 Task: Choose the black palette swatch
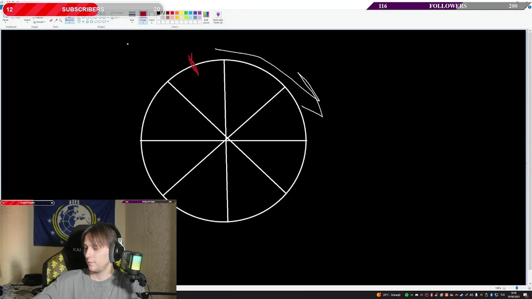tap(158, 13)
